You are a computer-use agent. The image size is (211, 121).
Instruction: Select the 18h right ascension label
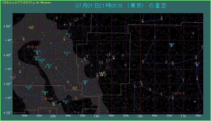click(x=140, y=116)
